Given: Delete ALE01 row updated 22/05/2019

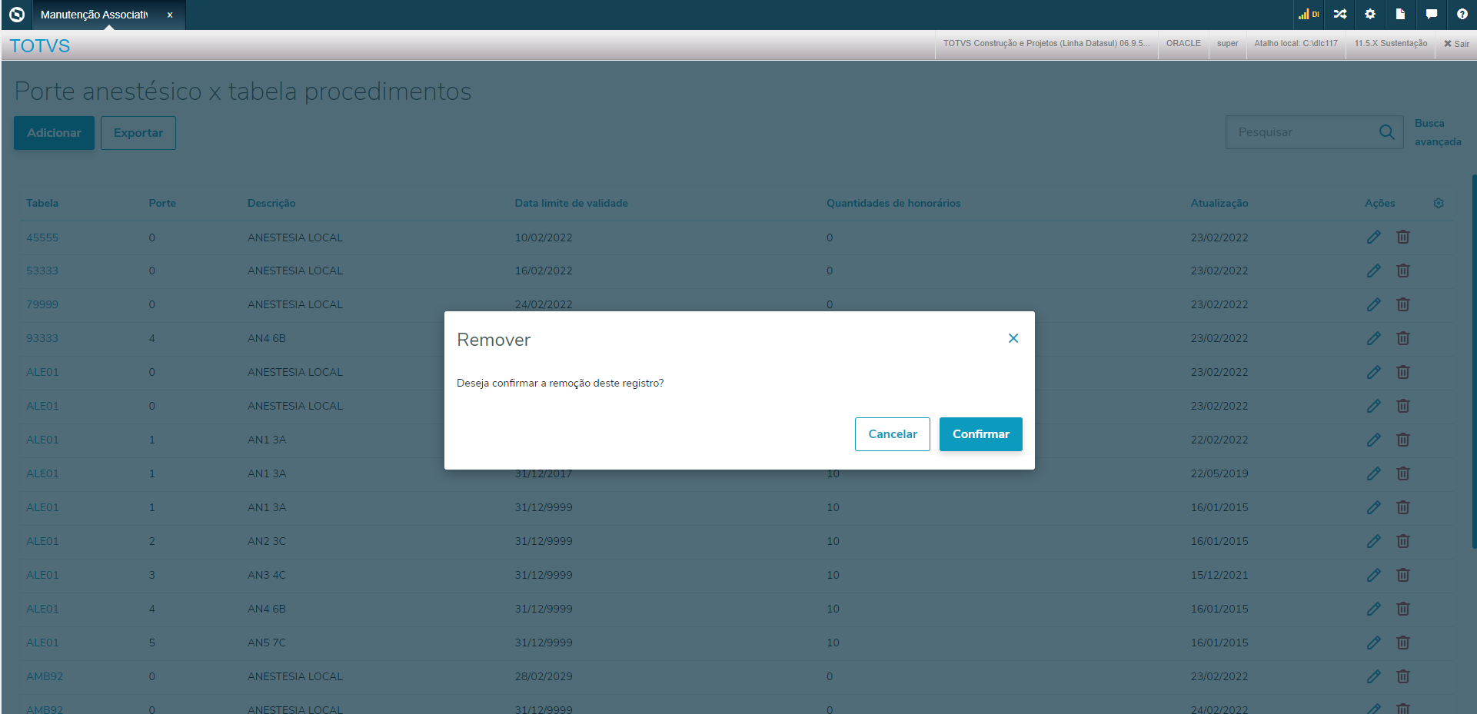Looking at the screenshot, I should (1403, 473).
